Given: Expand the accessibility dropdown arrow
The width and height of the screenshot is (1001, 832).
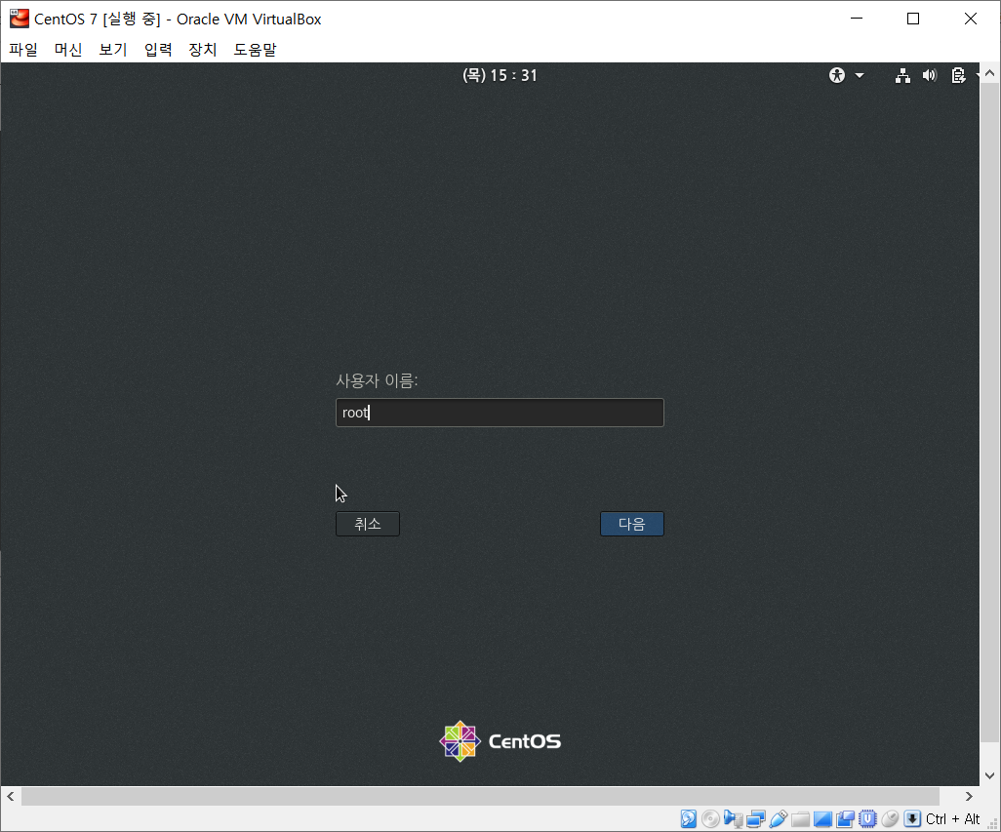Looking at the screenshot, I should click(x=860, y=75).
